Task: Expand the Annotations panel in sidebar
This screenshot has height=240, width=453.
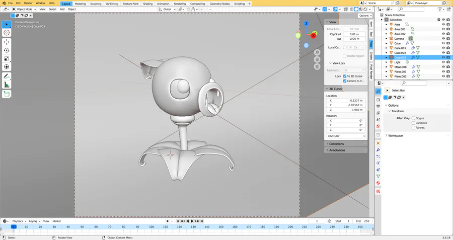Action: [x=346, y=150]
